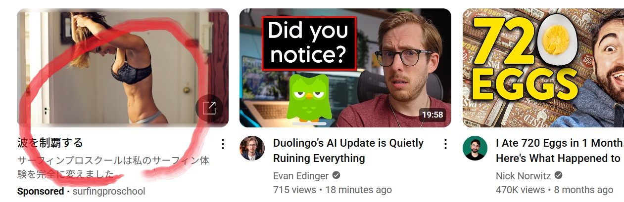Click the Evan Edinger channel name
The image size is (624, 202).
click(301, 176)
